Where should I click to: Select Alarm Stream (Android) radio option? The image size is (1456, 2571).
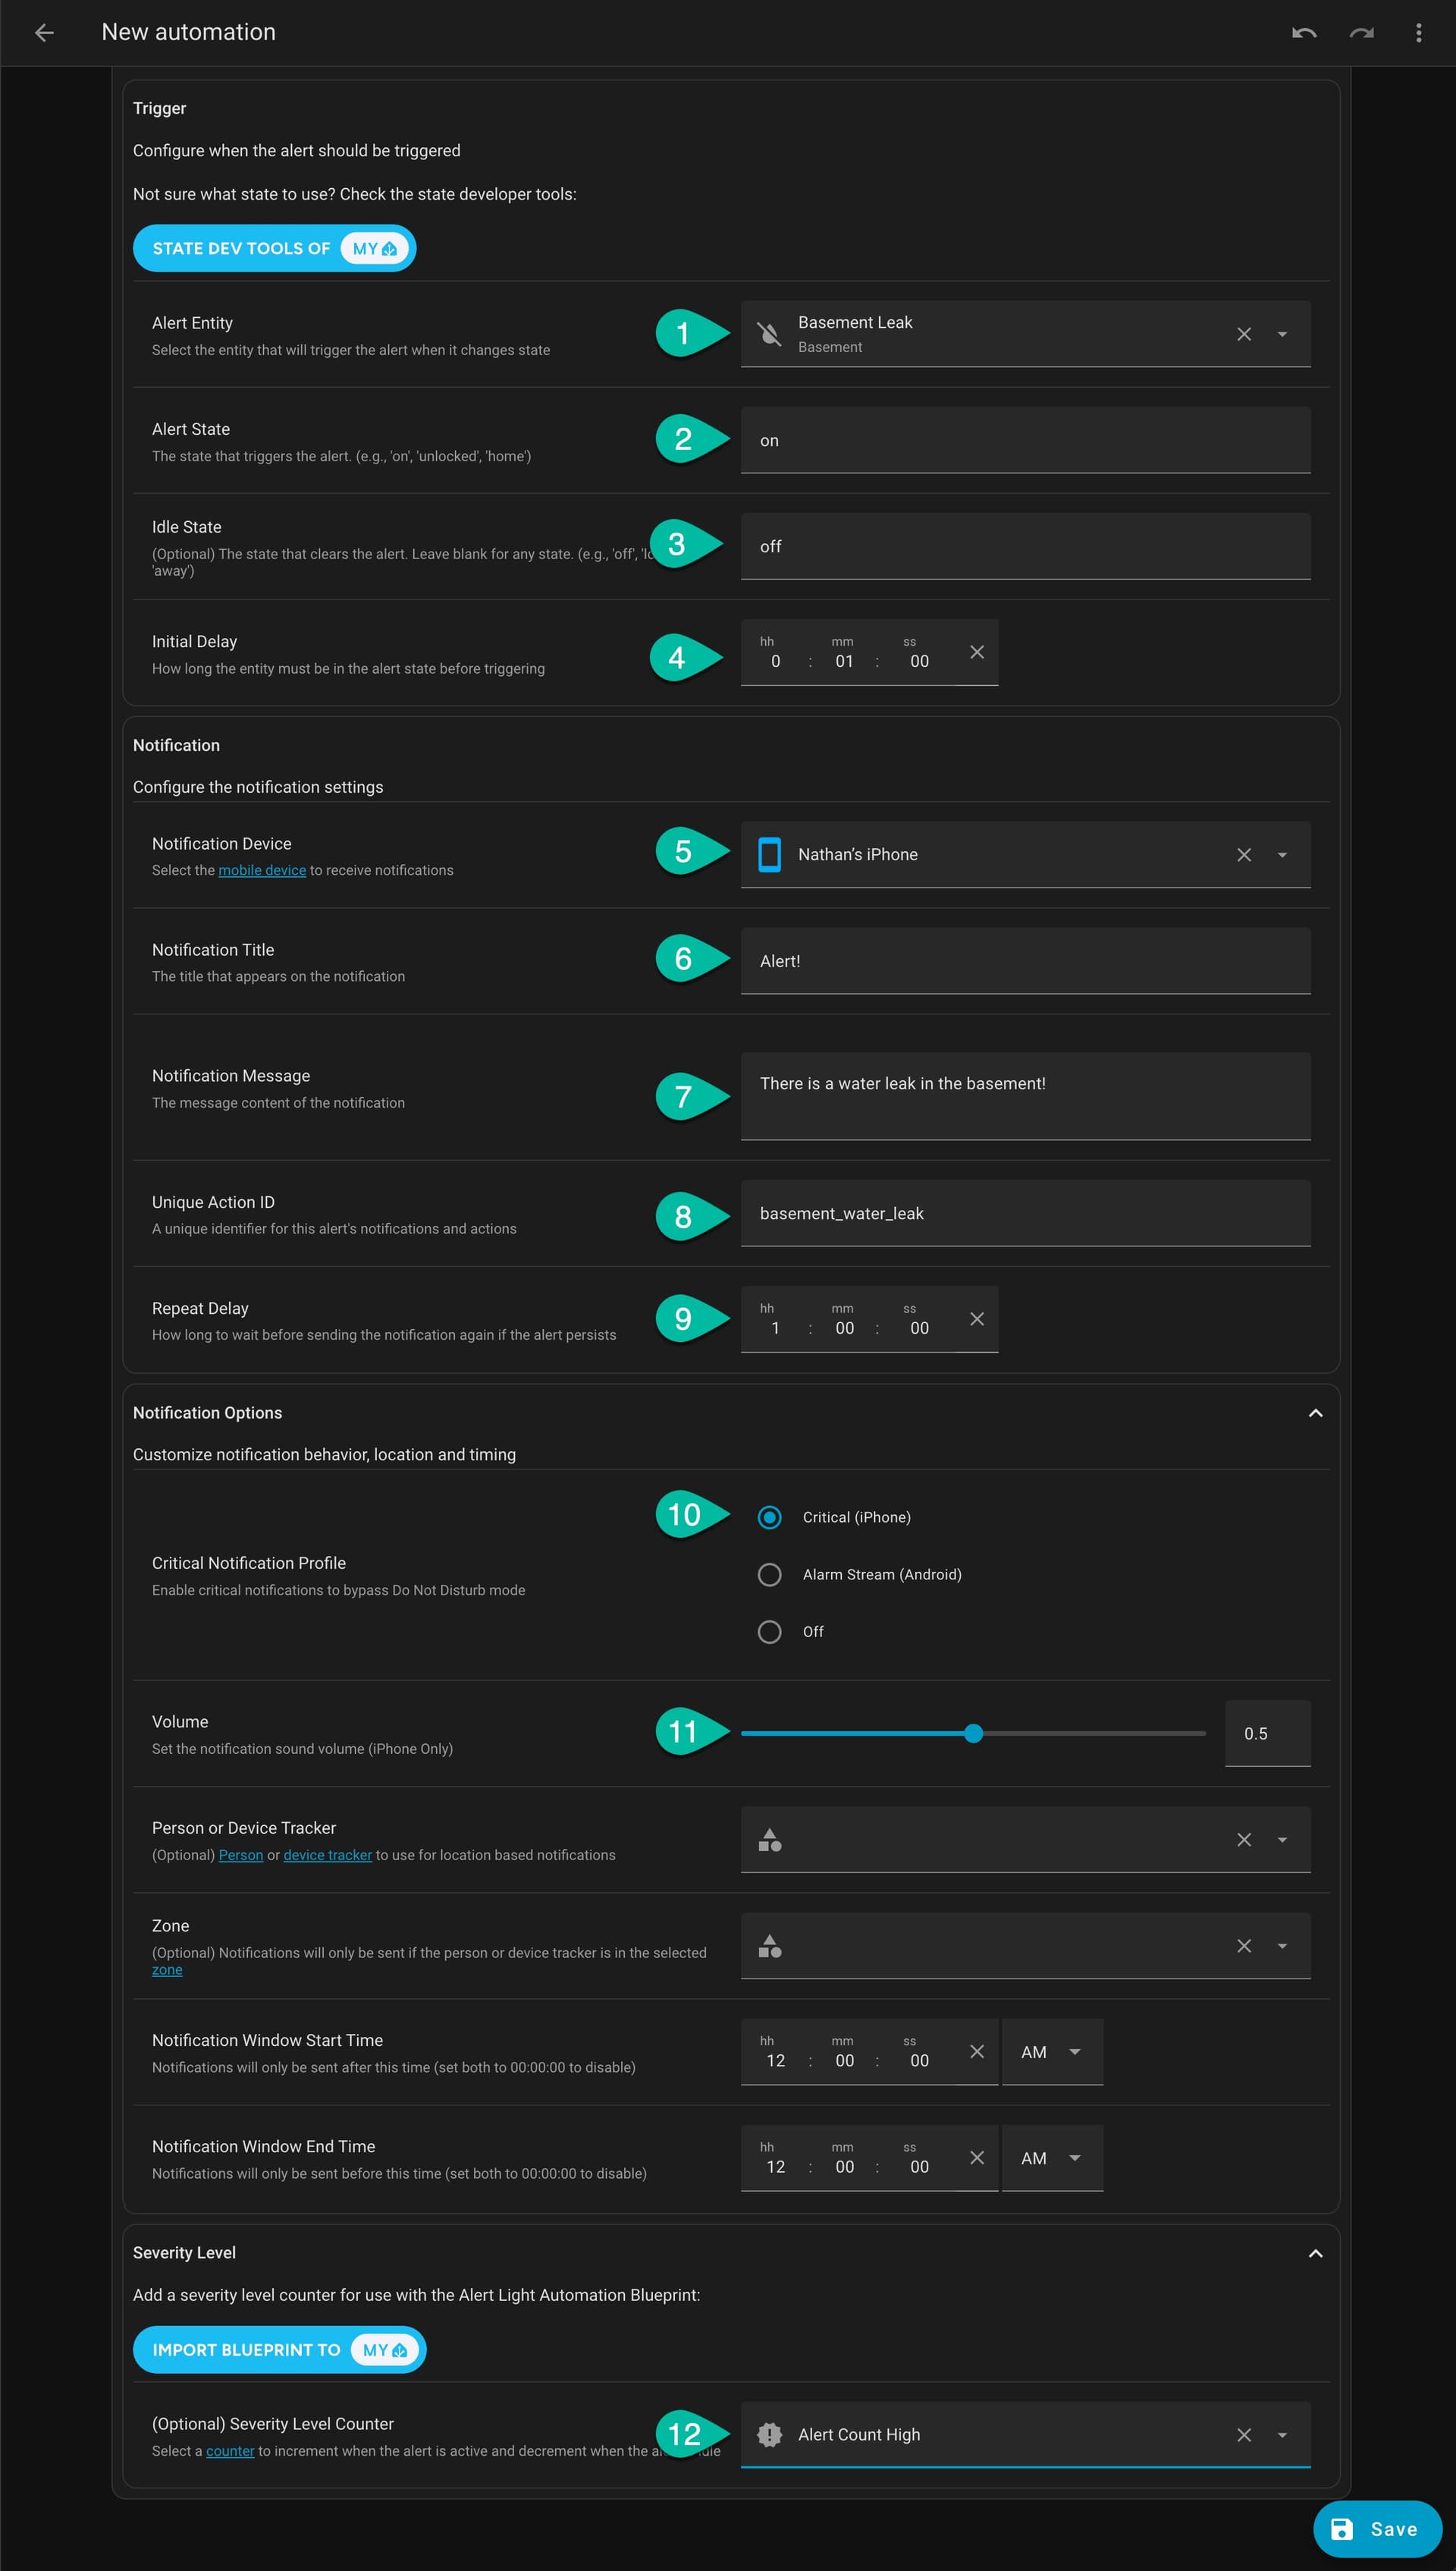[769, 1575]
